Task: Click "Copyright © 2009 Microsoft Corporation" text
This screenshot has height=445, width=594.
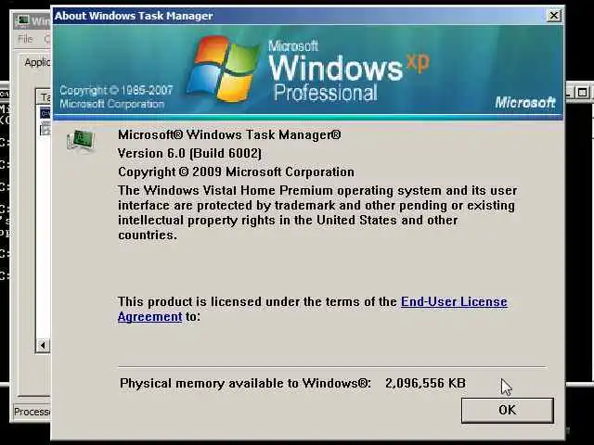Action: pos(236,172)
